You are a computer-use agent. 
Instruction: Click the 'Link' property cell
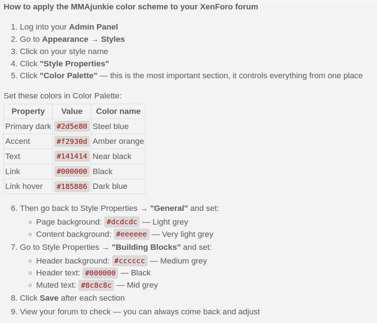[28, 172]
